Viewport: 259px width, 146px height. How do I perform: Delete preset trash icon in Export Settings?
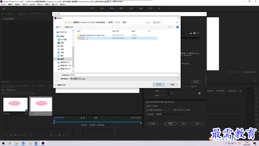[x=198, y=33]
